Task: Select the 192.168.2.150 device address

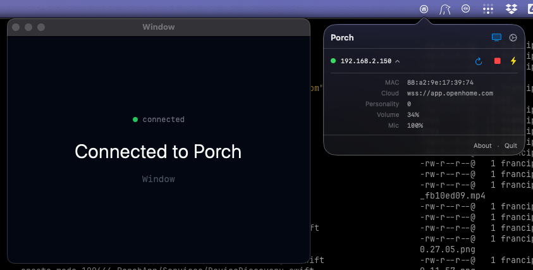Action: tap(365, 61)
